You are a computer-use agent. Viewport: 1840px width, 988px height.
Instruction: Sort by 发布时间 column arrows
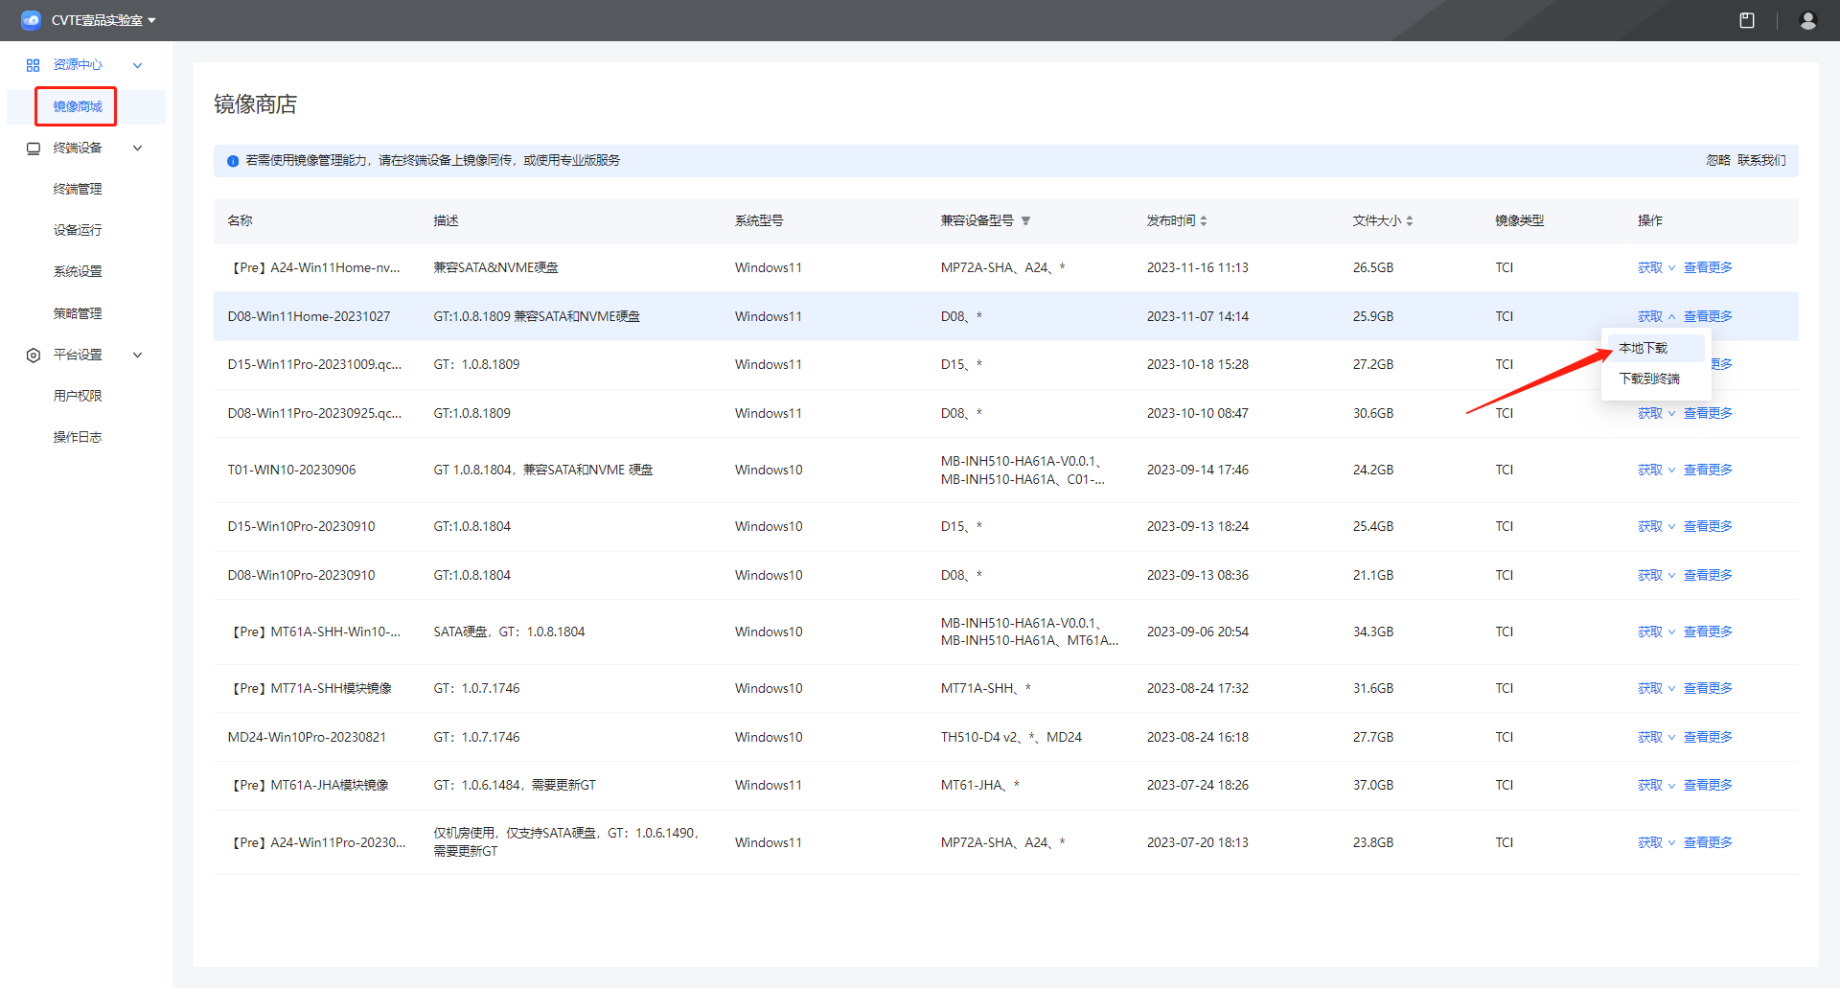(1204, 221)
